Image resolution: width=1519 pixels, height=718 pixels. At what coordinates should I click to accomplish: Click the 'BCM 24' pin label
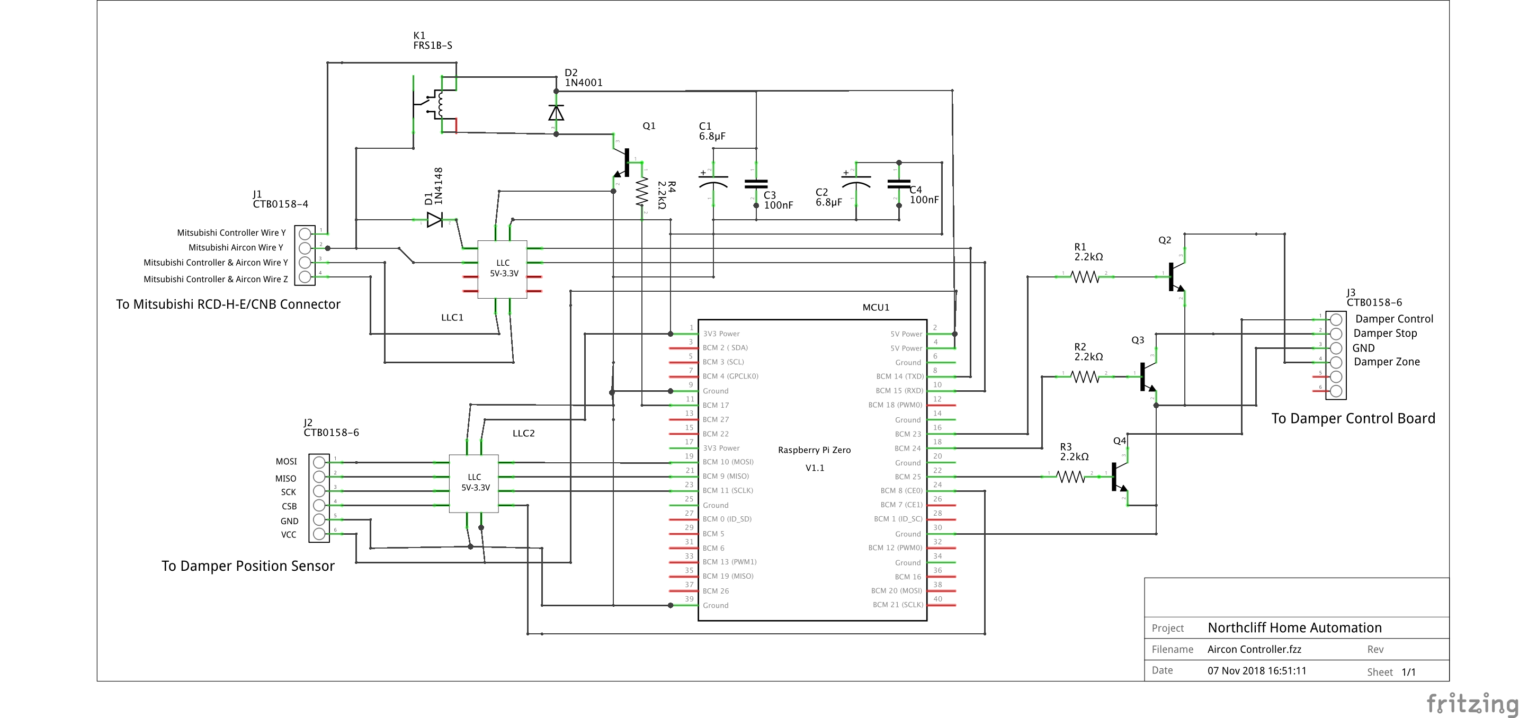[907, 448]
